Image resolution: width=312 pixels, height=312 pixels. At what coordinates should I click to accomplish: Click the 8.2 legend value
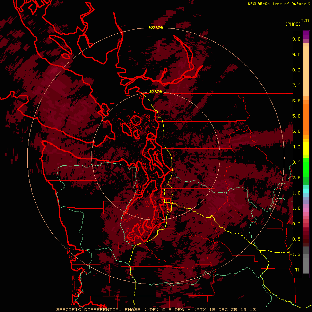pos(296,70)
